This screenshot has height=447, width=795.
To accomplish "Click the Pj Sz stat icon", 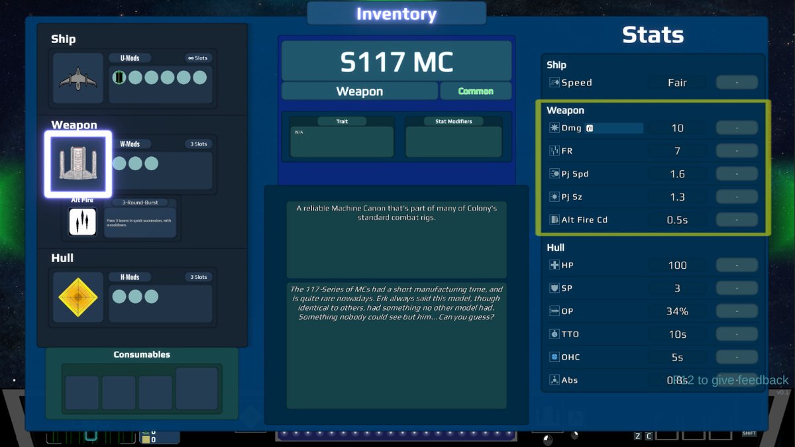I will click(x=555, y=197).
